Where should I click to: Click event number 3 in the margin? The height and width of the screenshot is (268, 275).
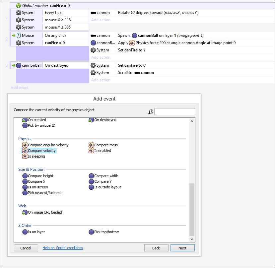pos(7,65)
